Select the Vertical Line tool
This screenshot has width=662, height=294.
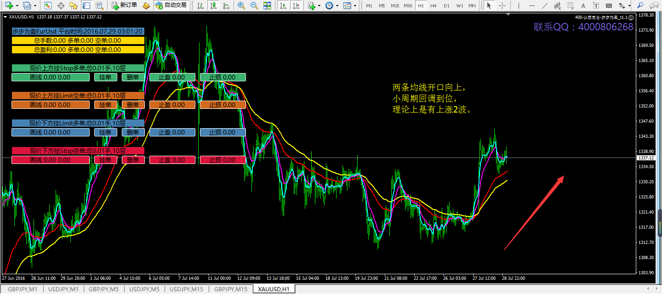point(519,6)
